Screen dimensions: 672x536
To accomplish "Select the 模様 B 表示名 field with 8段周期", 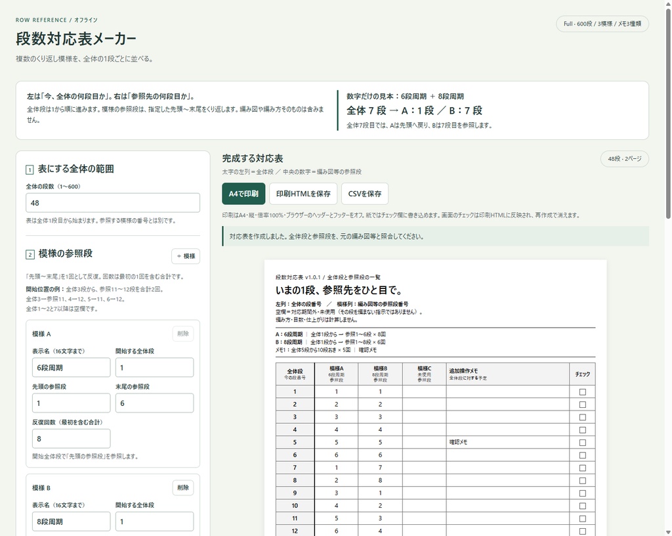I will [71, 522].
